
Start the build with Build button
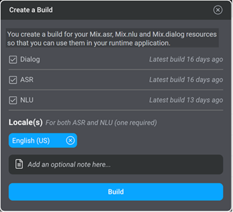coord(116,192)
